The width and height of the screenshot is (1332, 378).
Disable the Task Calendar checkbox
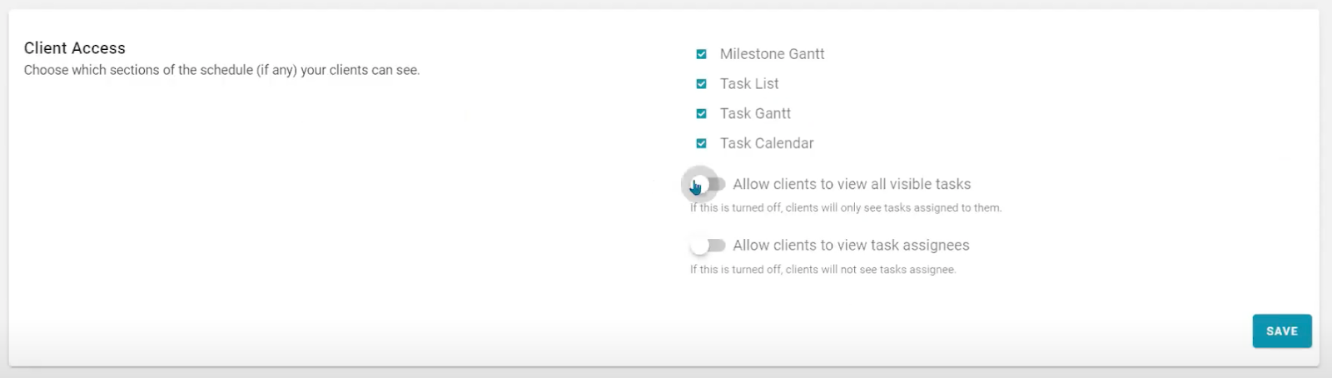pos(701,144)
